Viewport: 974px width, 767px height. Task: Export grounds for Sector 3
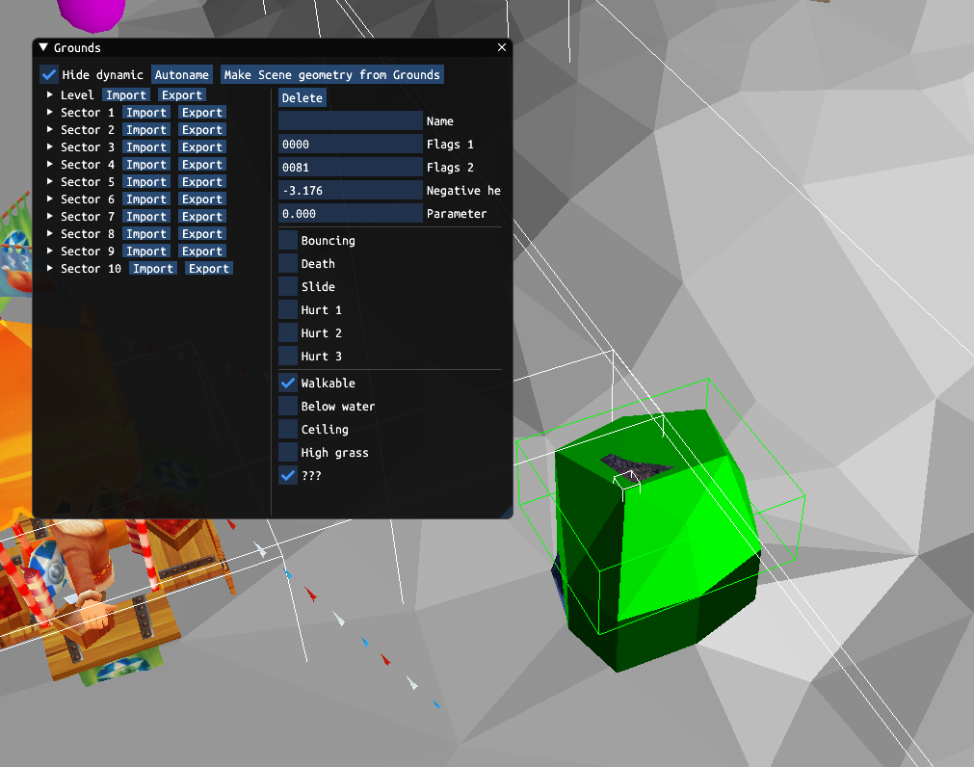[202, 147]
